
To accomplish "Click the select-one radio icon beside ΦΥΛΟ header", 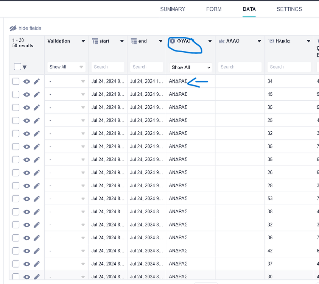I will [173, 41].
